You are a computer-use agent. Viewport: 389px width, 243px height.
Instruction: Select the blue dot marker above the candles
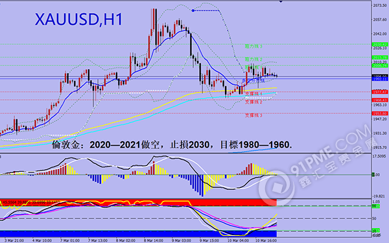point(193,10)
